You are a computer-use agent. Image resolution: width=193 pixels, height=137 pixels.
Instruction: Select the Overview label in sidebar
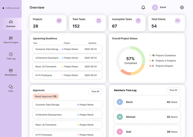(x=11, y=26)
